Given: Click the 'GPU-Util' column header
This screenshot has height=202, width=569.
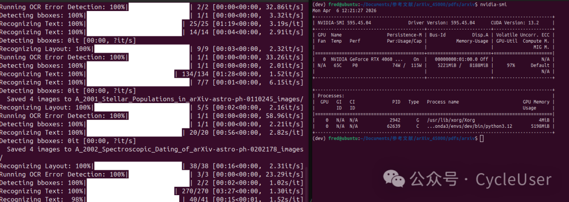Looking at the screenshot, I should (506, 41).
